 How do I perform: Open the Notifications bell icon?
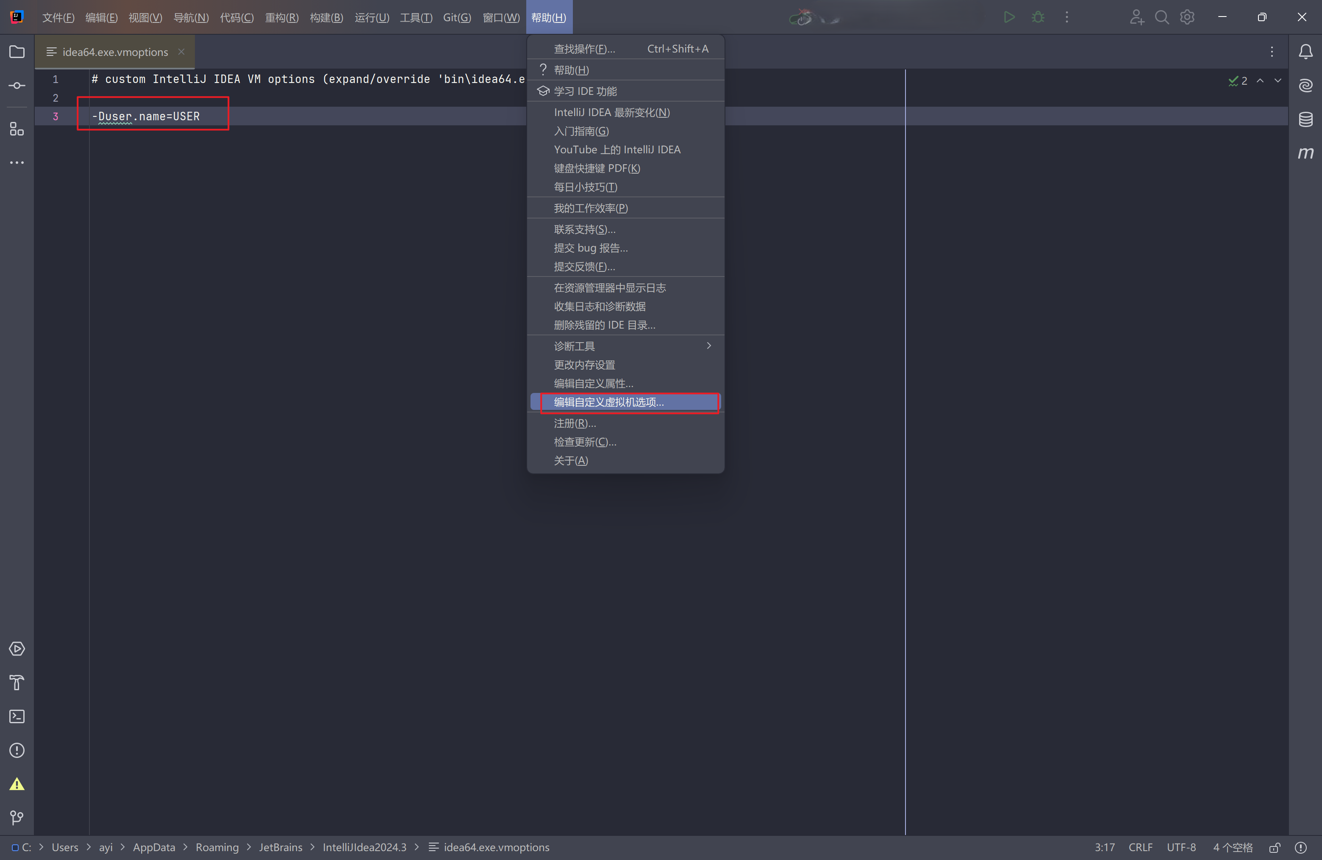pyautogui.click(x=1305, y=52)
